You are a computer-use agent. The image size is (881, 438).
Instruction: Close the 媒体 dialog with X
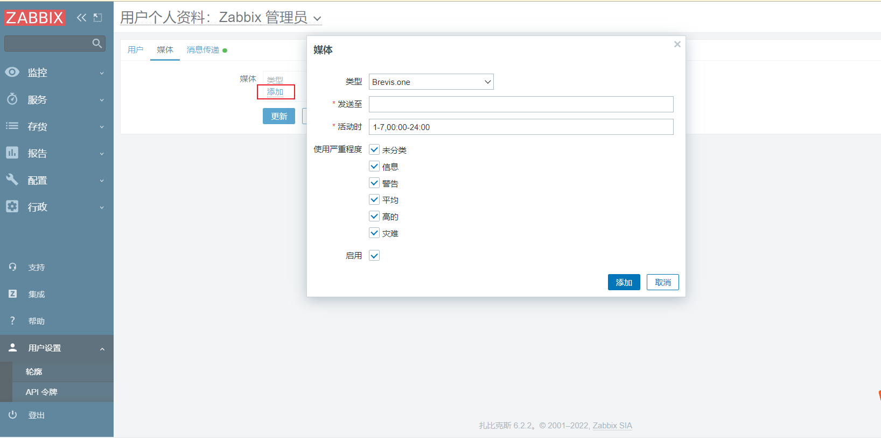[677, 44]
